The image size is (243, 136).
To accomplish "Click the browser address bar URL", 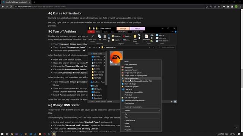I will (x=42, y=7).
